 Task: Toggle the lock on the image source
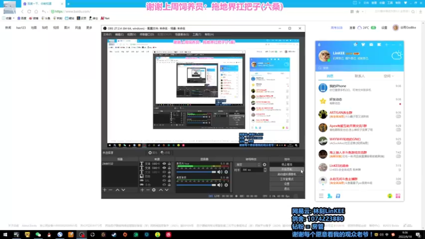tap(169, 176)
